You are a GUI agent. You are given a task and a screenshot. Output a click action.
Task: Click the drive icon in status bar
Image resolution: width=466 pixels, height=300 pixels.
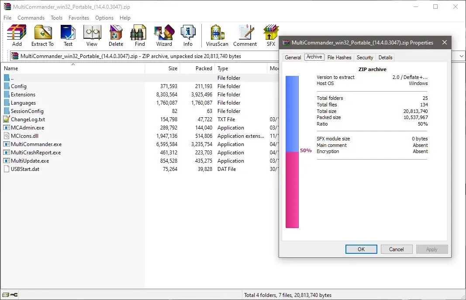[5, 295]
